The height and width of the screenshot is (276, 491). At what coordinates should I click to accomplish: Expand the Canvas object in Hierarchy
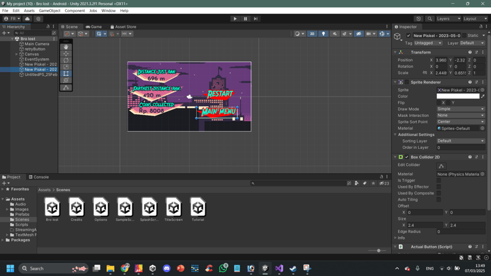[x=17, y=54]
